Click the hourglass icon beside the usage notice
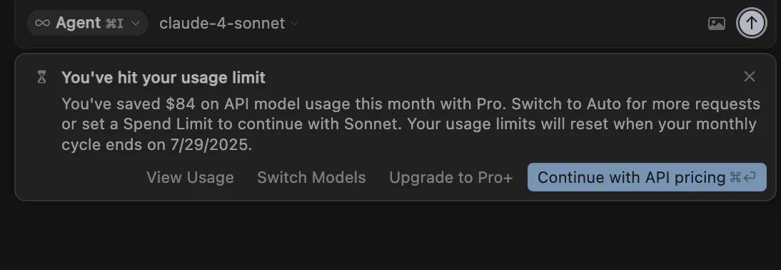This screenshot has height=270, width=781. pos(42,77)
